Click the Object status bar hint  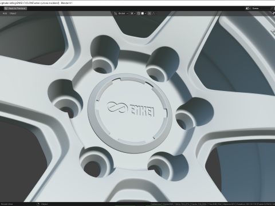coord(44,204)
